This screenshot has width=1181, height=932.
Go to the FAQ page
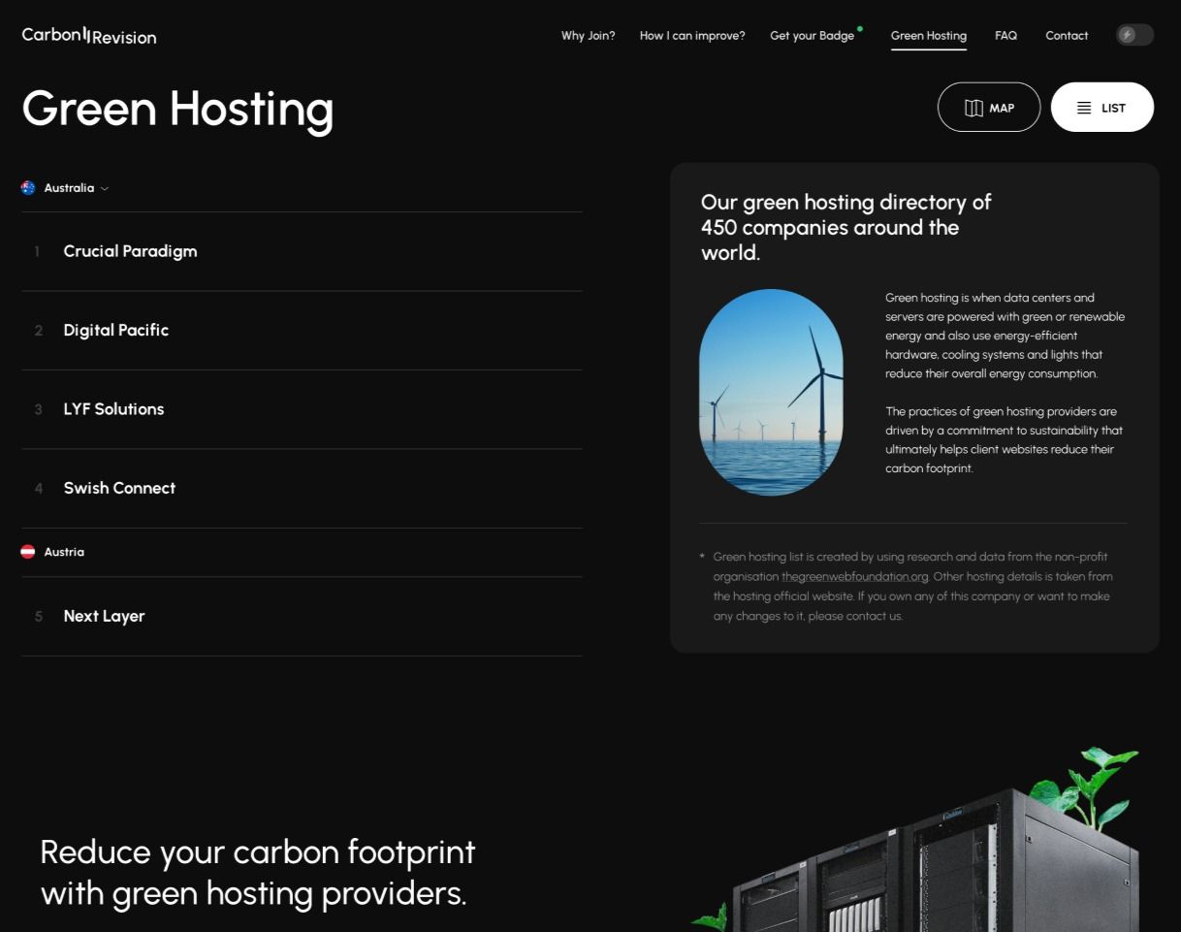pyautogui.click(x=1005, y=35)
